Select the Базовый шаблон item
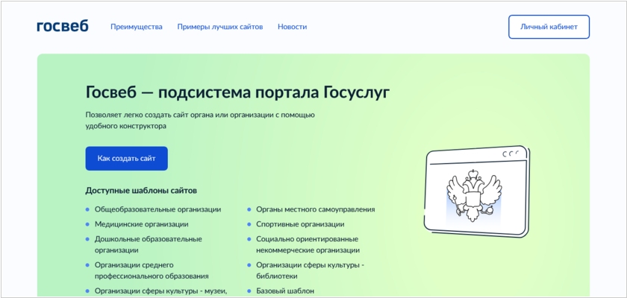The width and height of the screenshot is (627, 298). (x=285, y=291)
